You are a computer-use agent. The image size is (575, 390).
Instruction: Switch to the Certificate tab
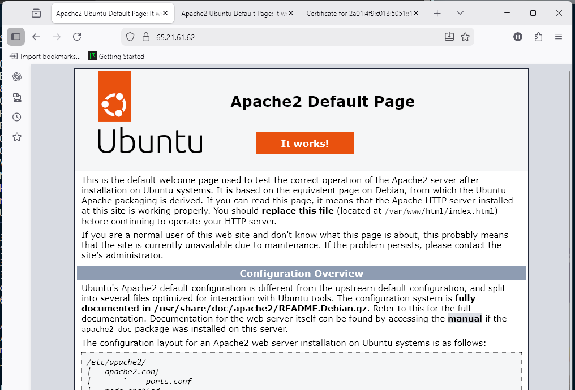click(359, 13)
